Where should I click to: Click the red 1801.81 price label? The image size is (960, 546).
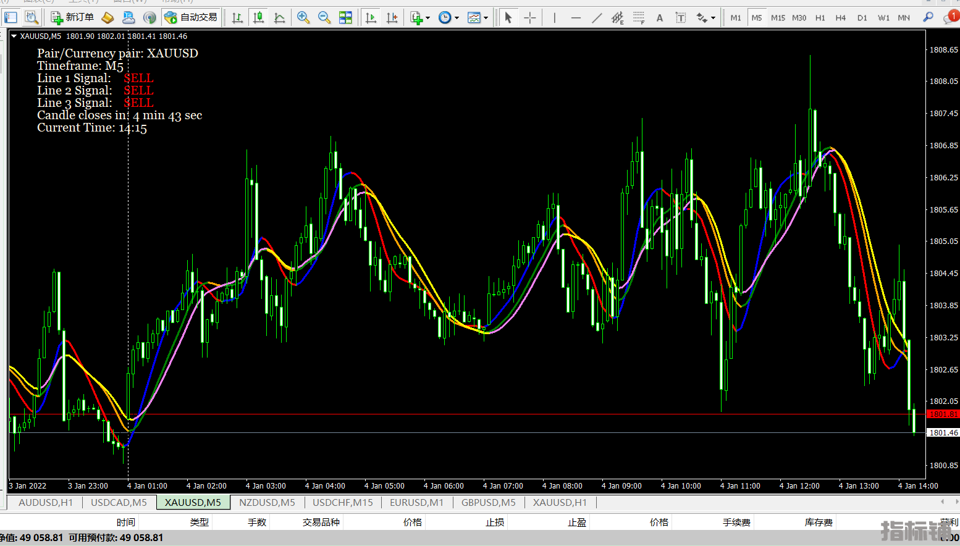point(943,414)
